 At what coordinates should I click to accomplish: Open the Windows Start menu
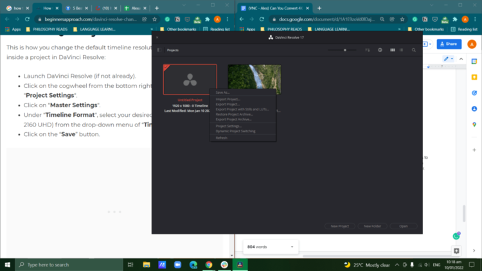7,265
